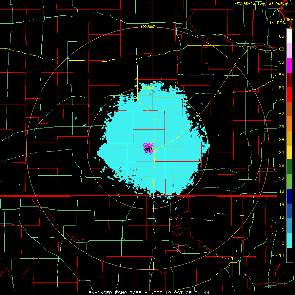Click the dark red 50-54 kft swatch

(x=289, y=80)
